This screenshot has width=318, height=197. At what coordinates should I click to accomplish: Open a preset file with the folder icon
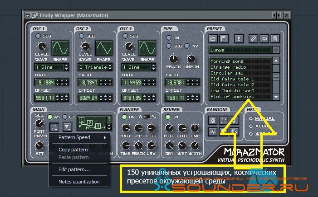(213, 38)
